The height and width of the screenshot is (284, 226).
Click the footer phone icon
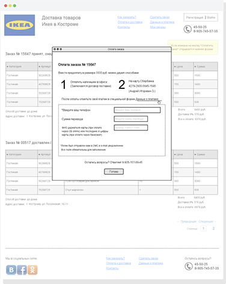(x=189, y=266)
